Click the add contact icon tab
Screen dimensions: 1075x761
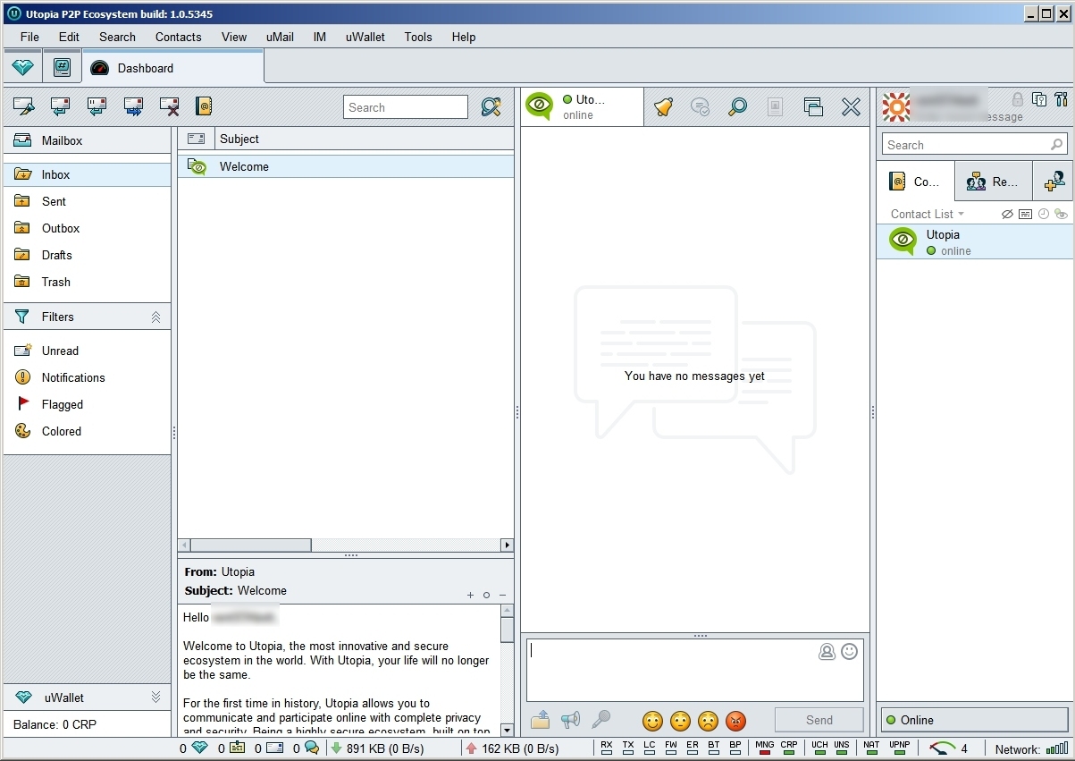(1054, 182)
